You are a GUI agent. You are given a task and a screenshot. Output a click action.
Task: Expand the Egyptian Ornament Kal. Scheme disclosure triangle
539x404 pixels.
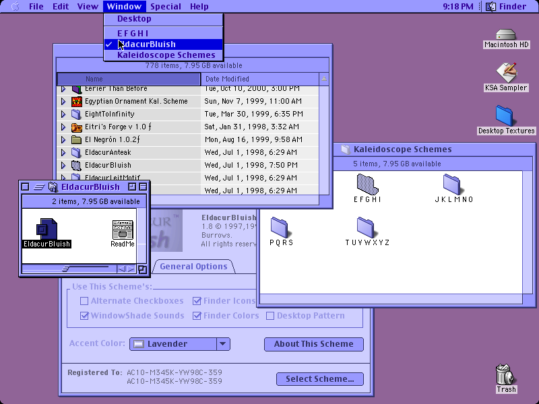tap(63, 102)
